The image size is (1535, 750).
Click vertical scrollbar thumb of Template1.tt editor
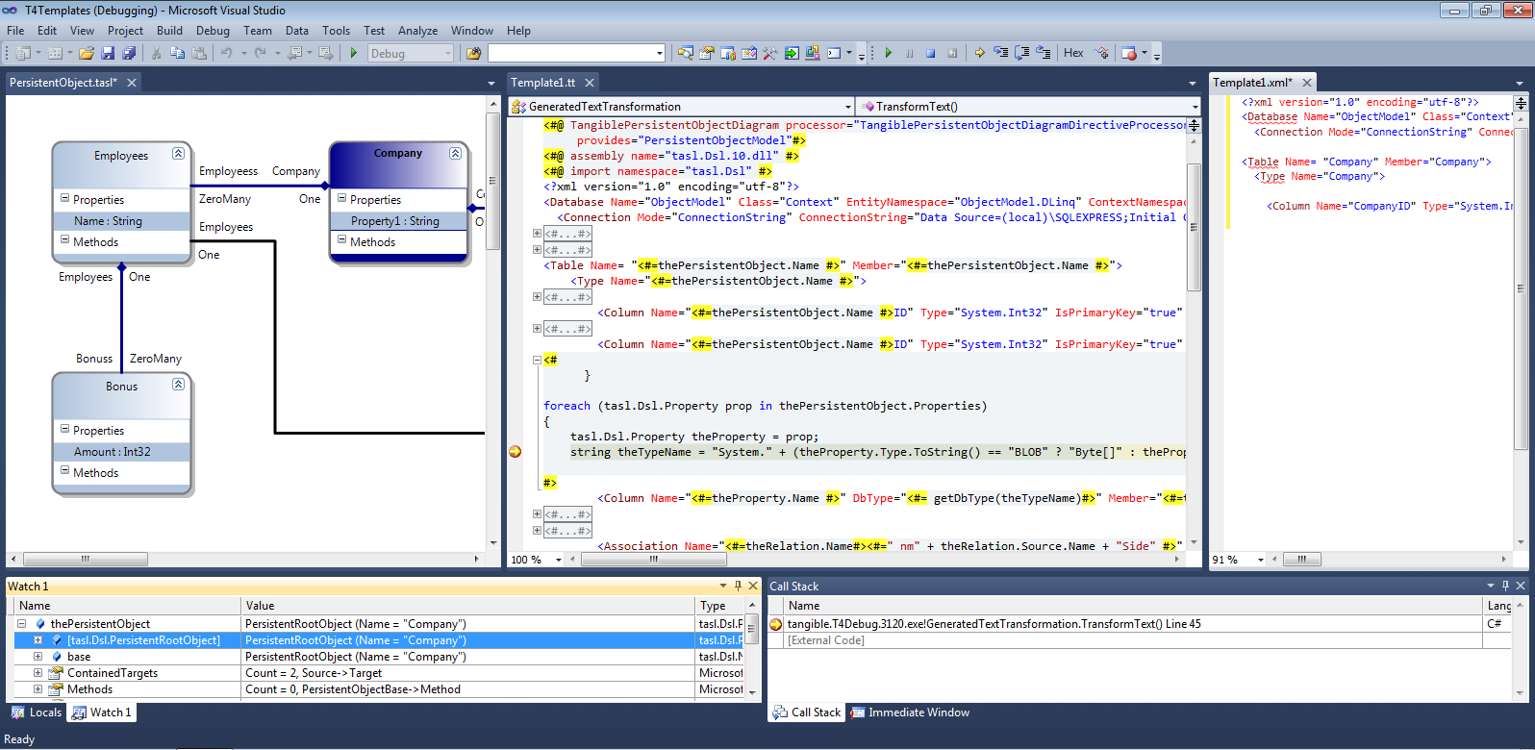[x=1195, y=227]
